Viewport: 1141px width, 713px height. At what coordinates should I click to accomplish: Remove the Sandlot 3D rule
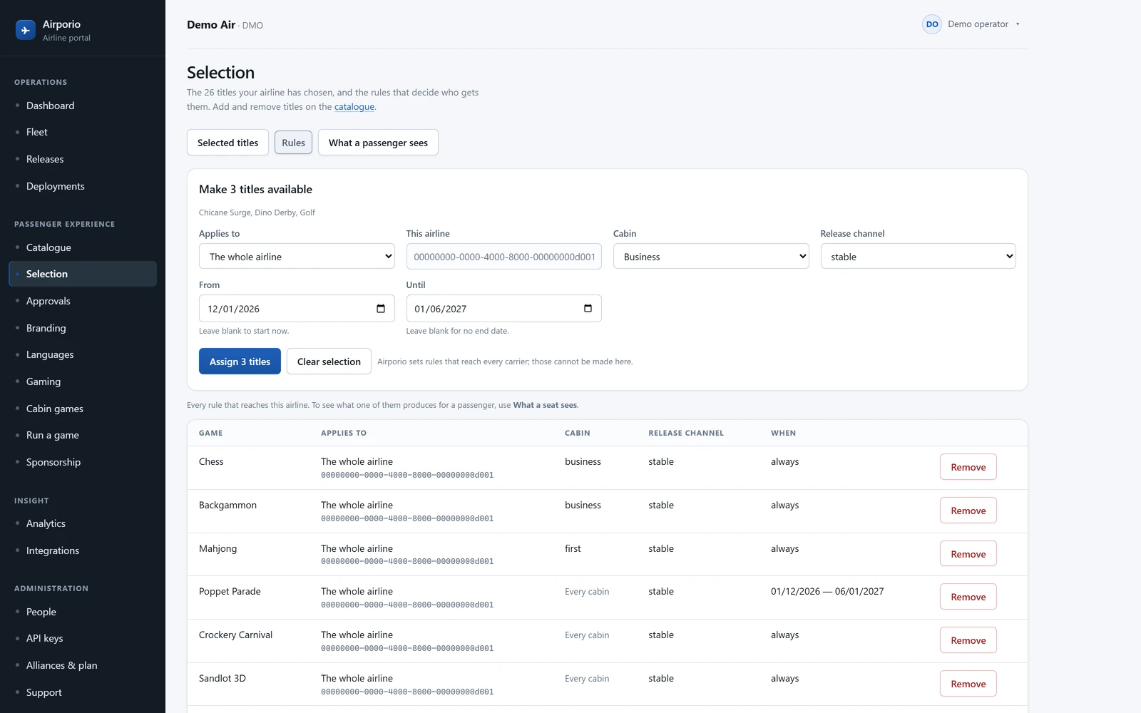[x=968, y=684]
